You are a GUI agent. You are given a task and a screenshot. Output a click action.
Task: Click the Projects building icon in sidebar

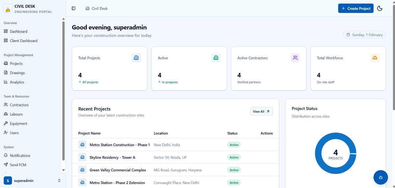(x=6, y=63)
